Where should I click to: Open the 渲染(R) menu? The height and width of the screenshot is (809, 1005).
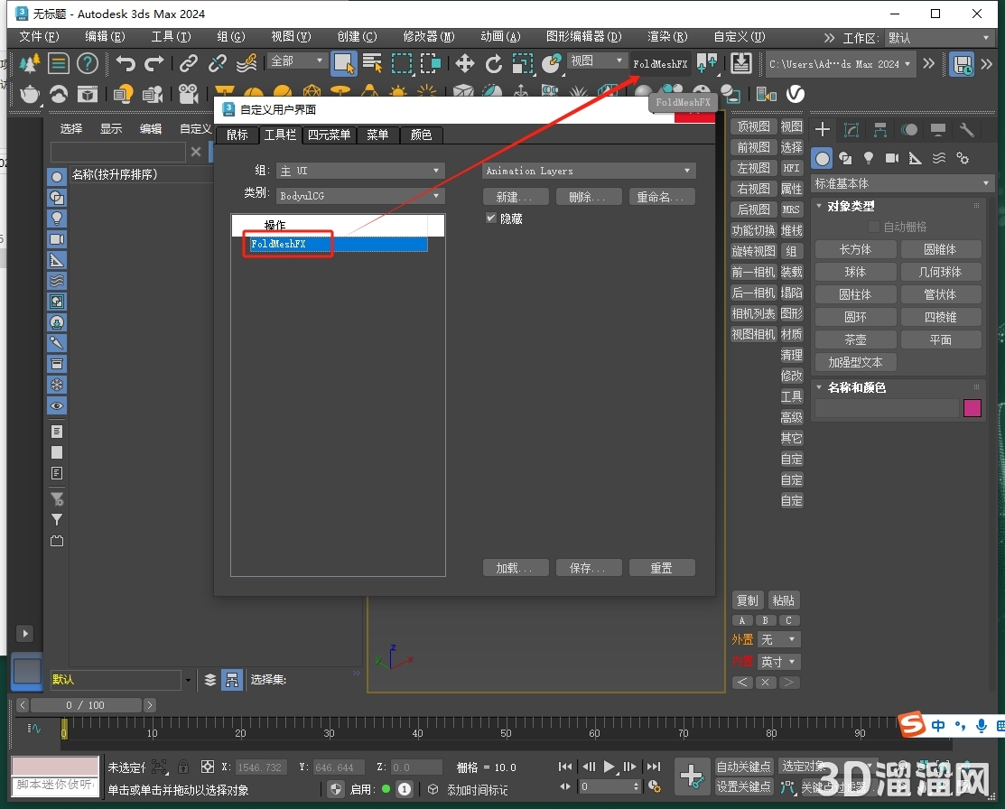667,36
